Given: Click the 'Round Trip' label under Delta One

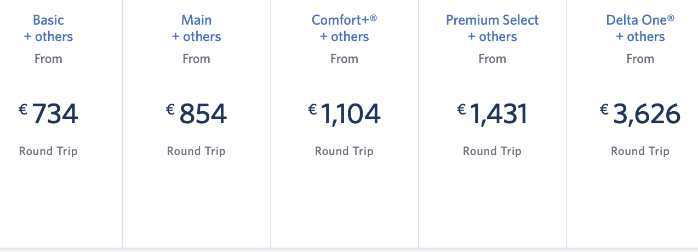Looking at the screenshot, I should 640,151.
